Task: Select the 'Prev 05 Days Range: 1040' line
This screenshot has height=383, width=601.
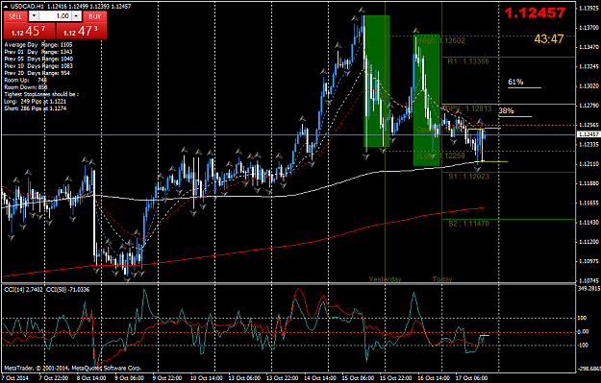Action: tap(38, 59)
